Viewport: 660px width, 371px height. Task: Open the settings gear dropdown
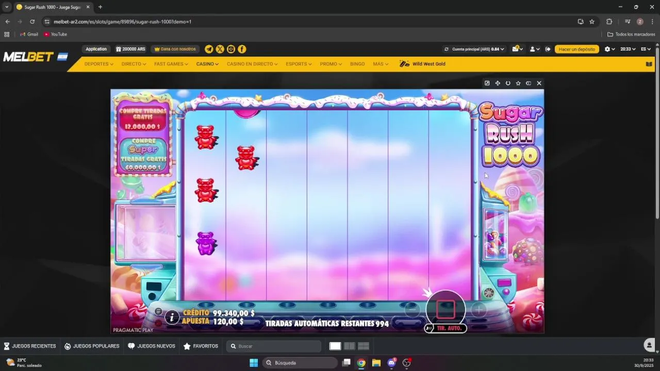(x=610, y=49)
